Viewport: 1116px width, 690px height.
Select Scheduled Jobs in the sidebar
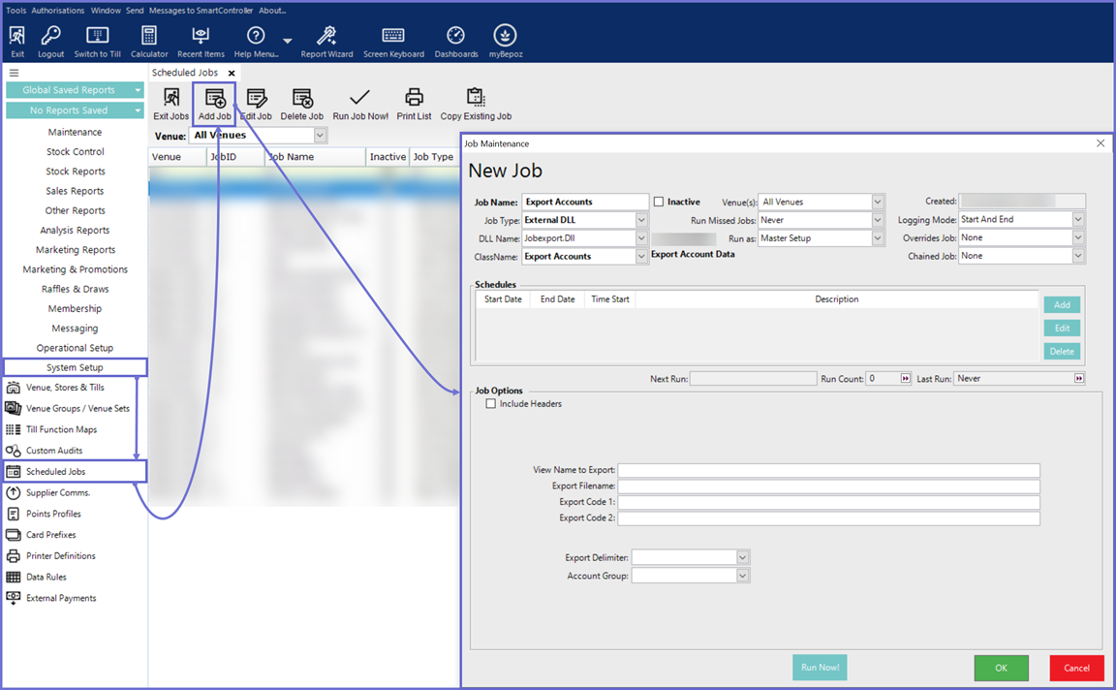click(56, 472)
